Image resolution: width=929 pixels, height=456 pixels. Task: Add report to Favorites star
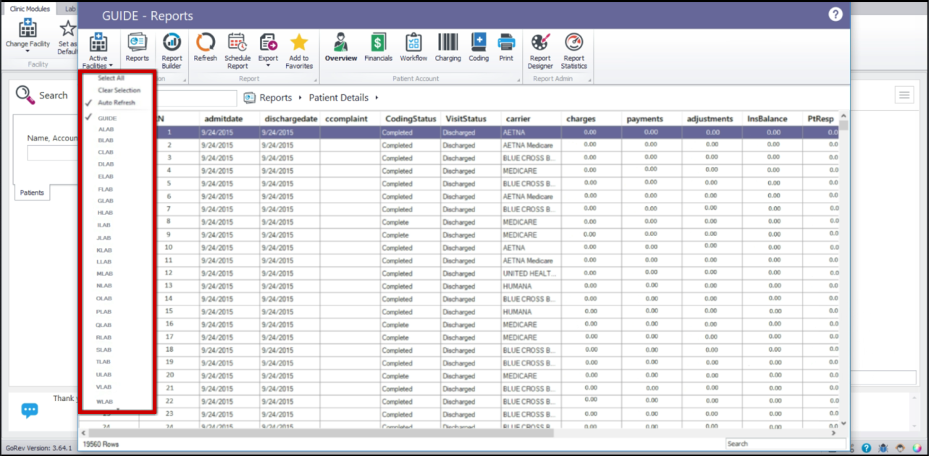click(x=299, y=51)
